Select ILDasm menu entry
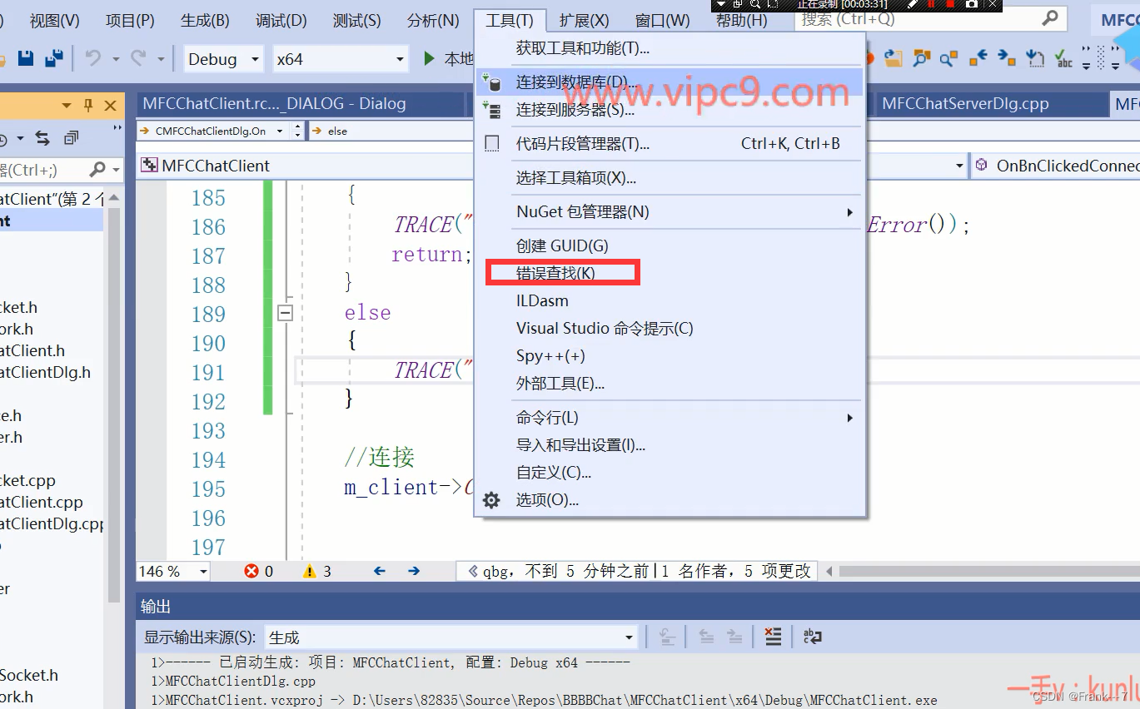 (670, 301)
